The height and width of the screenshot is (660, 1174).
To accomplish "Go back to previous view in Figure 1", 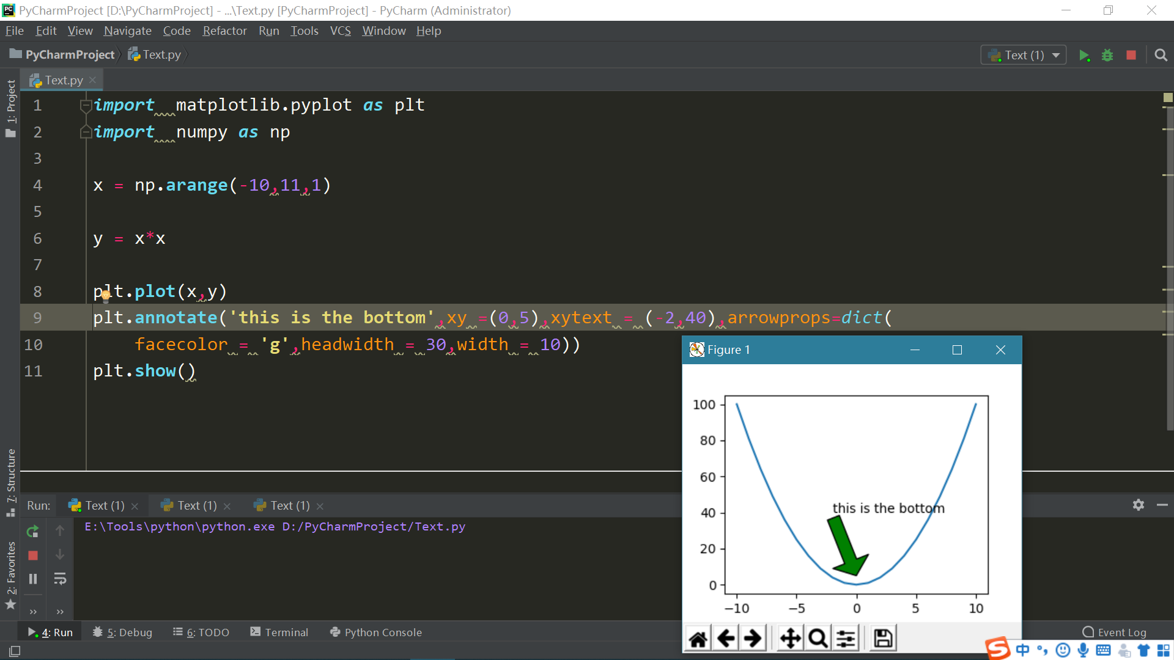I will point(726,639).
